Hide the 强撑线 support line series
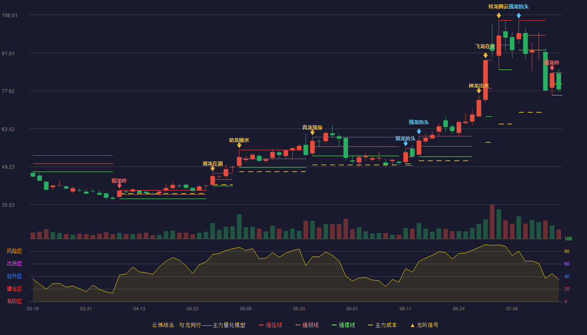Image resolution: width=587 pixels, height=335 pixels. 343,325
